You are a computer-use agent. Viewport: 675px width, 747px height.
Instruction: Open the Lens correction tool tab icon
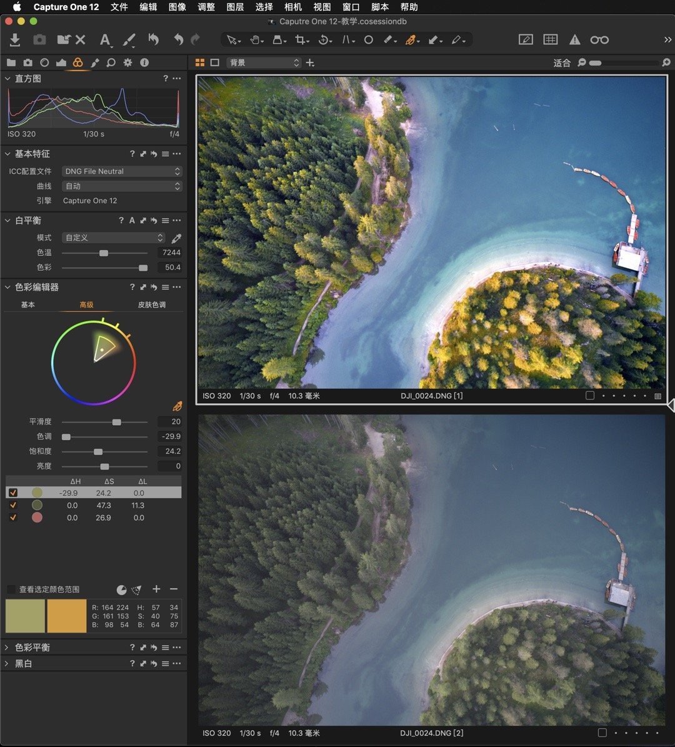(44, 63)
